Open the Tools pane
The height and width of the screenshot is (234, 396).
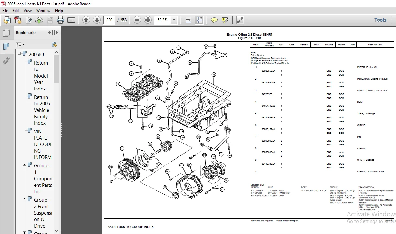(380, 20)
